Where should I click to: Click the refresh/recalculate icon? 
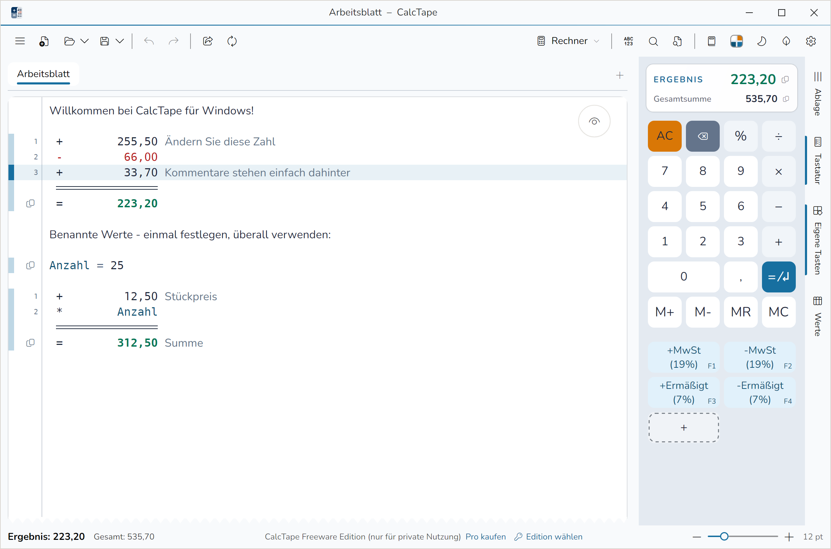coord(232,41)
